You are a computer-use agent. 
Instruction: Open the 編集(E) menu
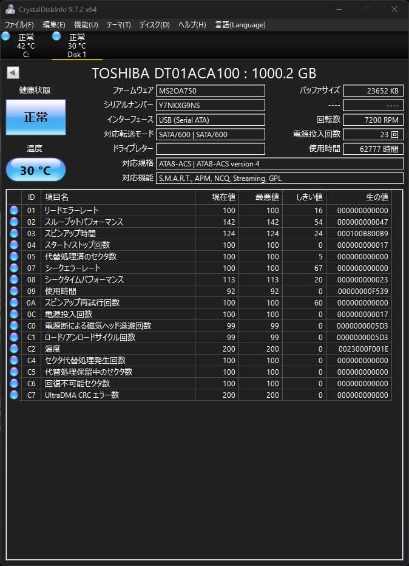[x=54, y=25]
